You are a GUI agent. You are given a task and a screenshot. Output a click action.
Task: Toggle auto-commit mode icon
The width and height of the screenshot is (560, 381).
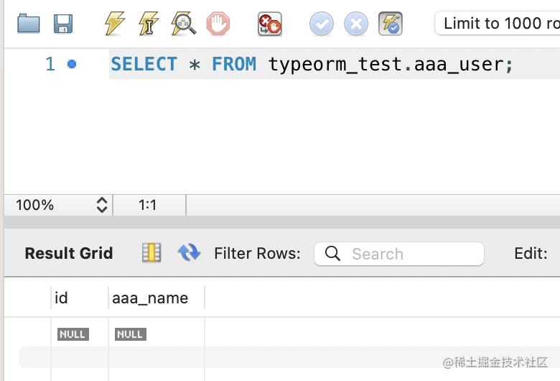[391, 24]
